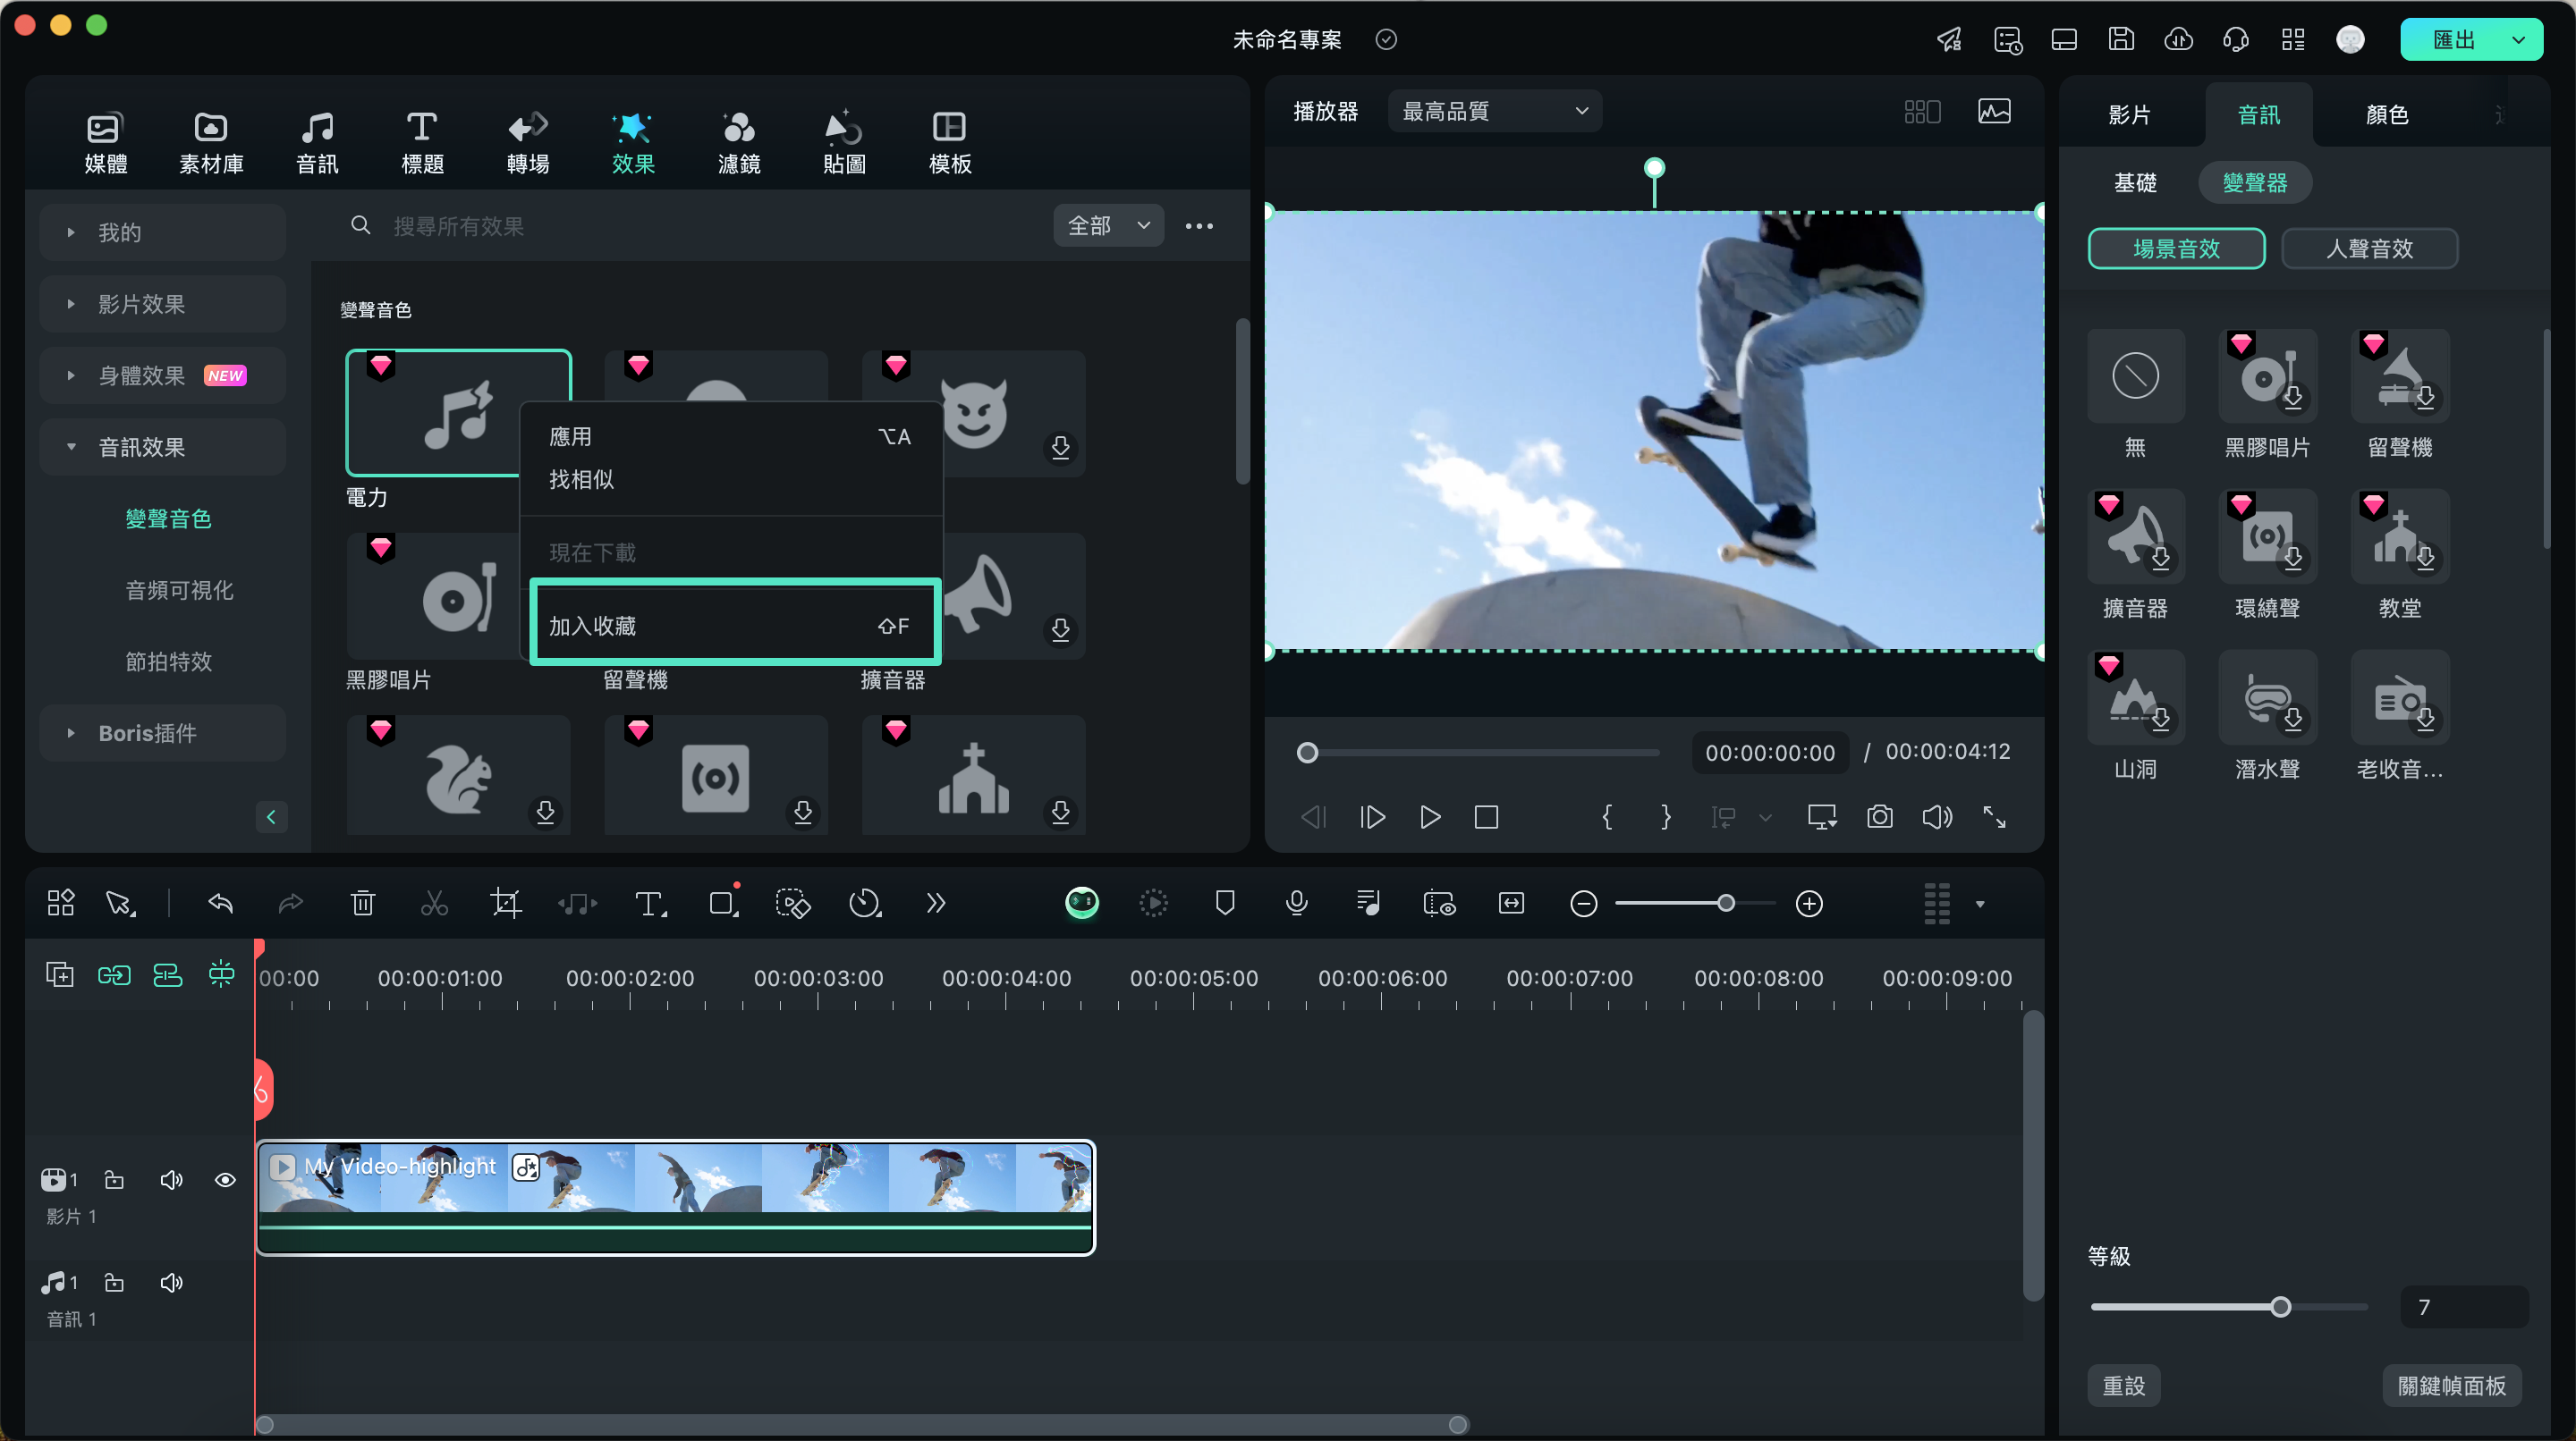Click the 重設 reset button
This screenshot has width=2576, height=1441.
pos(2124,1386)
